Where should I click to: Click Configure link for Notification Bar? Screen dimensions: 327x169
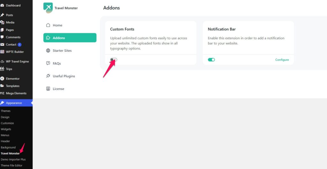[282, 60]
